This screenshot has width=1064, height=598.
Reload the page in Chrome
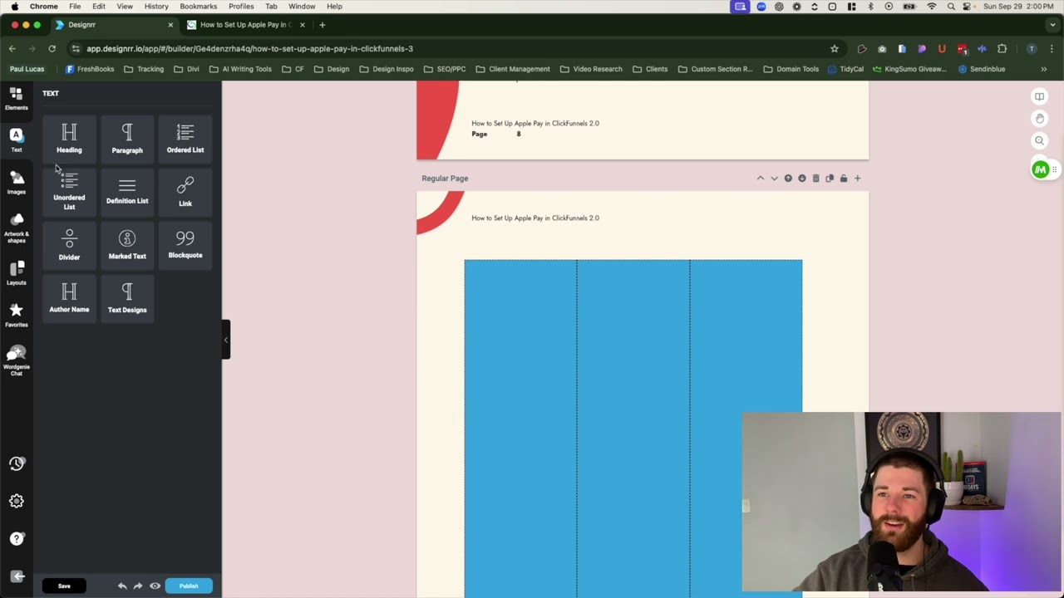tap(52, 49)
